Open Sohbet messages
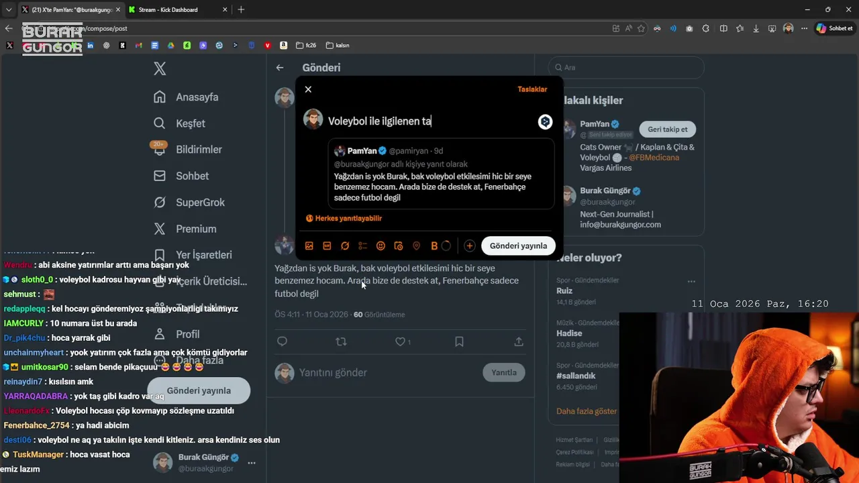The image size is (859, 483). pyautogui.click(x=181, y=176)
